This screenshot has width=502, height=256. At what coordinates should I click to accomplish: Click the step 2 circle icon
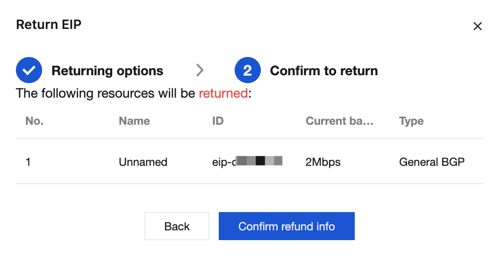point(247,70)
